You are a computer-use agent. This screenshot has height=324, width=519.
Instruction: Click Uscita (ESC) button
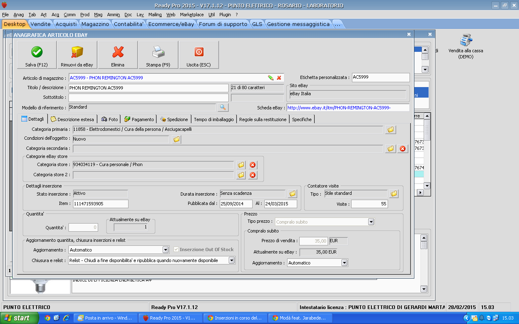[199, 55]
